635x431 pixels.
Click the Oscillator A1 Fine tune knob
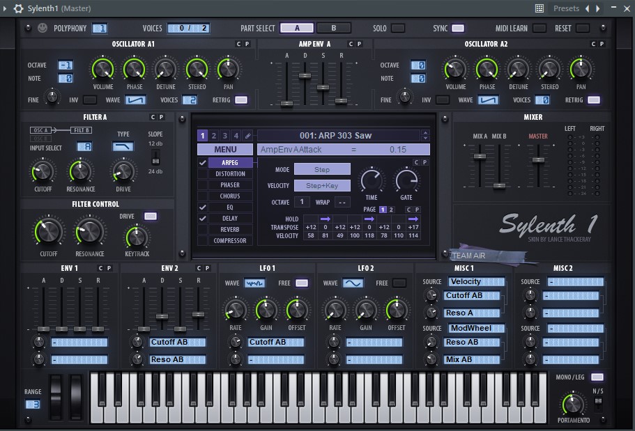[52, 97]
